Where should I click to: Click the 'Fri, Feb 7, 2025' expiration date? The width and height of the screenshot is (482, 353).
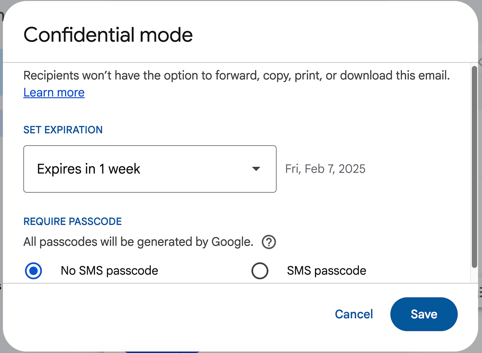click(x=325, y=169)
